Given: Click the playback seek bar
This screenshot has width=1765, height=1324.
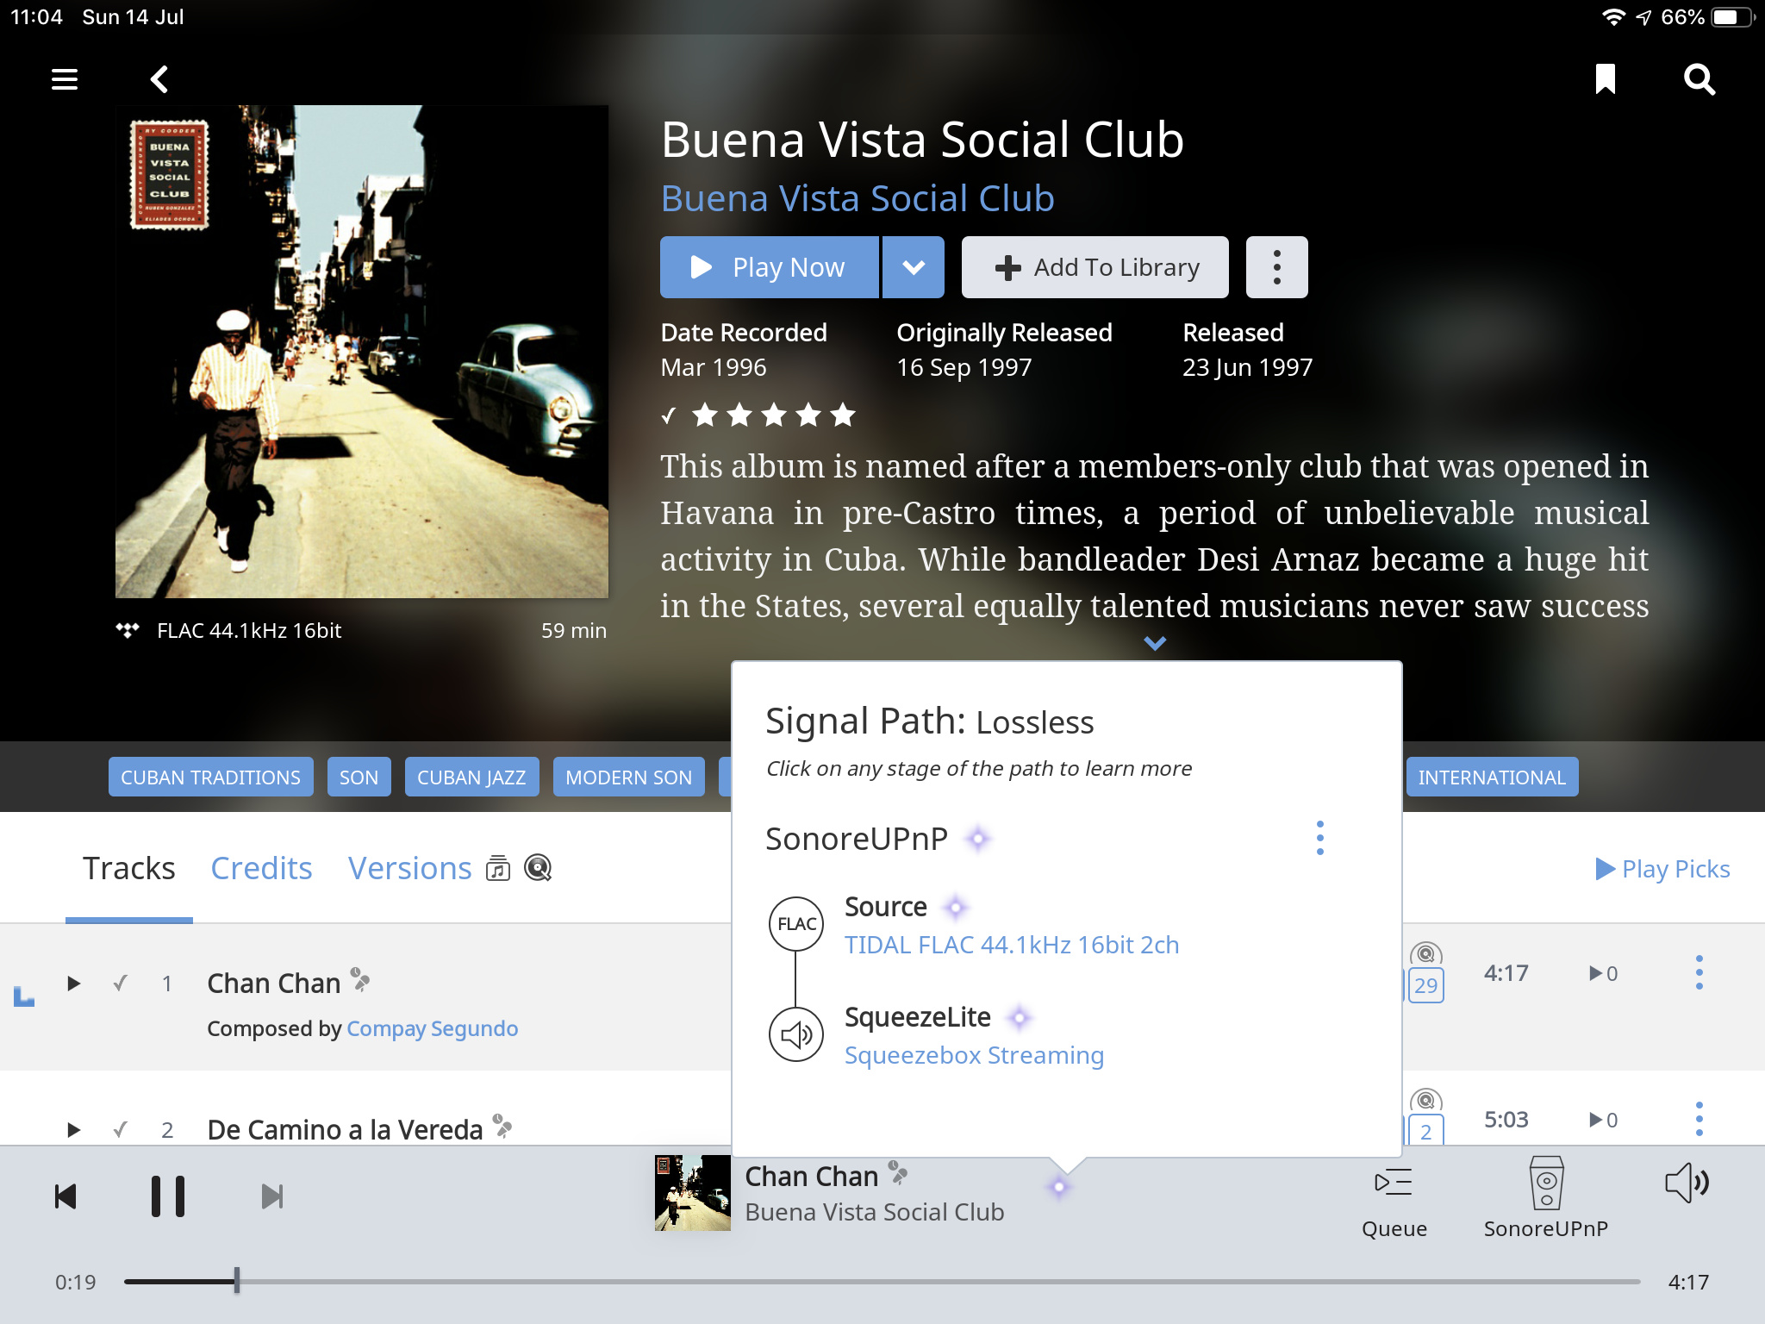Looking at the screenshot, I should pyautogui.click(x=862, y=1282).
